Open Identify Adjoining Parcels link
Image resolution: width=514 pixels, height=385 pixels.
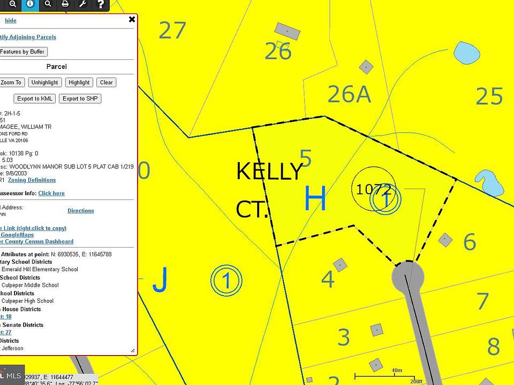pyautogui.click(x=28, y=37)
